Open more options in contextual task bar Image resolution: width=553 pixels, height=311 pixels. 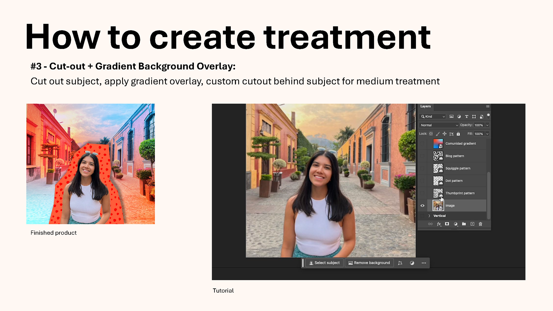[424, 263]
